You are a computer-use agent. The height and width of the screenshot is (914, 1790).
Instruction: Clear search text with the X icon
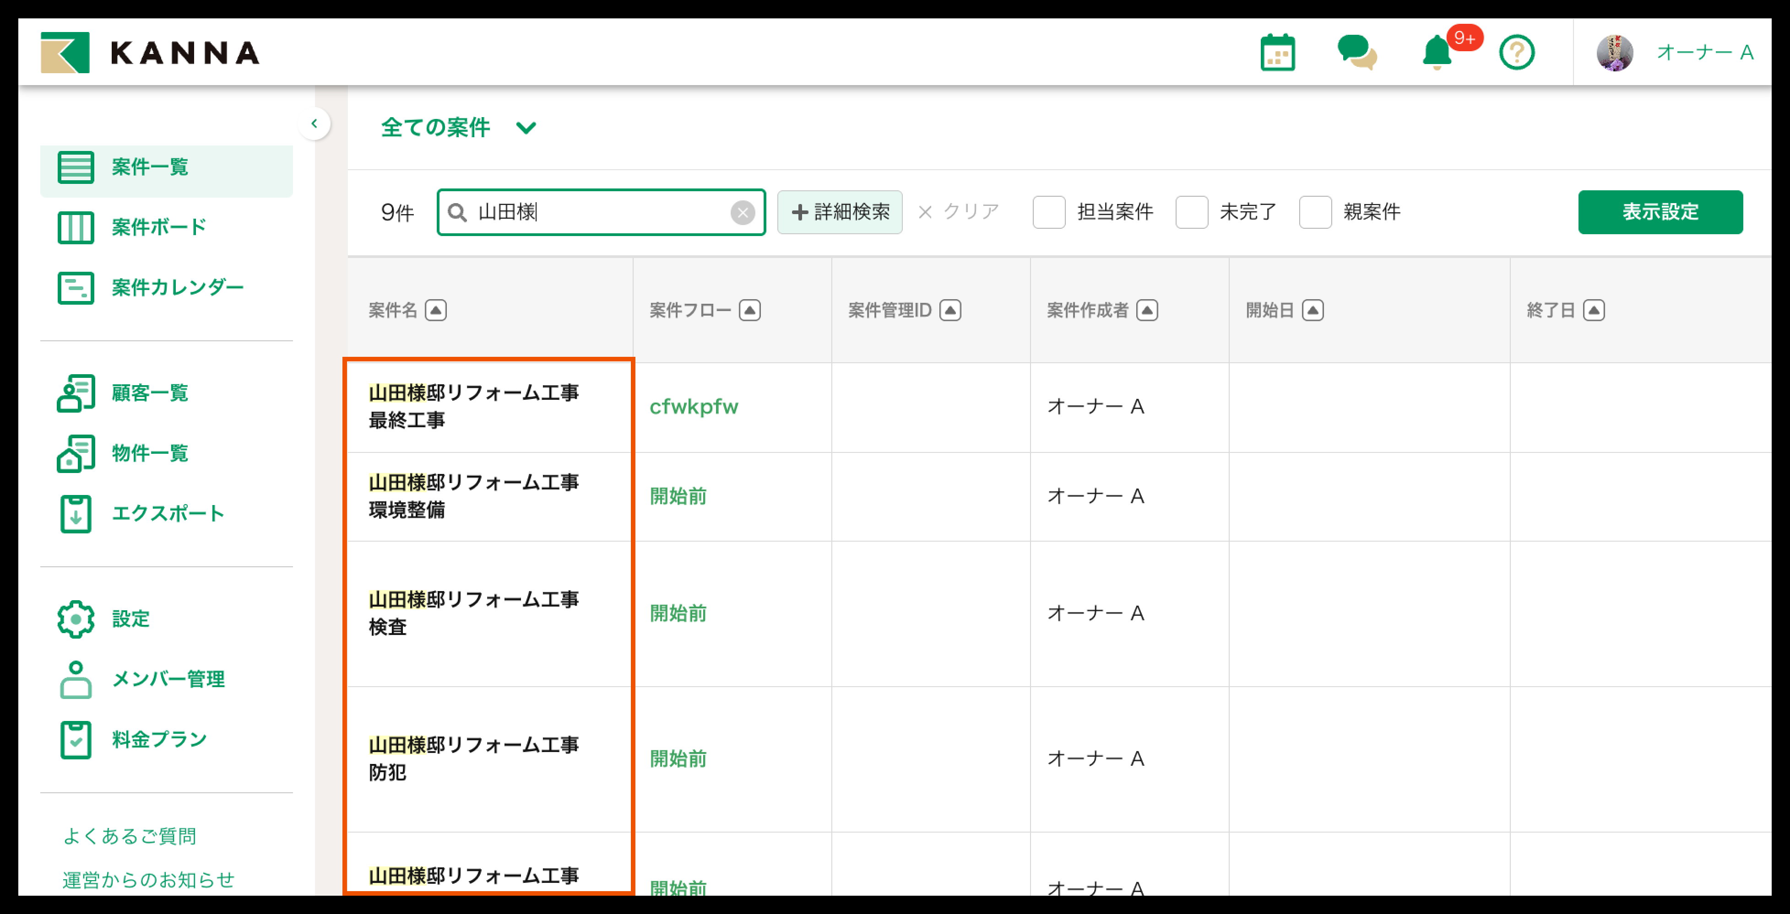742,213
